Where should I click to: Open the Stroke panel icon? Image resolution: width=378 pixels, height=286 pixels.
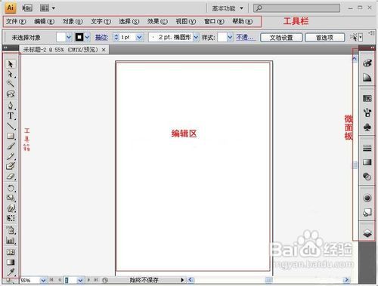tap(367, 148)
